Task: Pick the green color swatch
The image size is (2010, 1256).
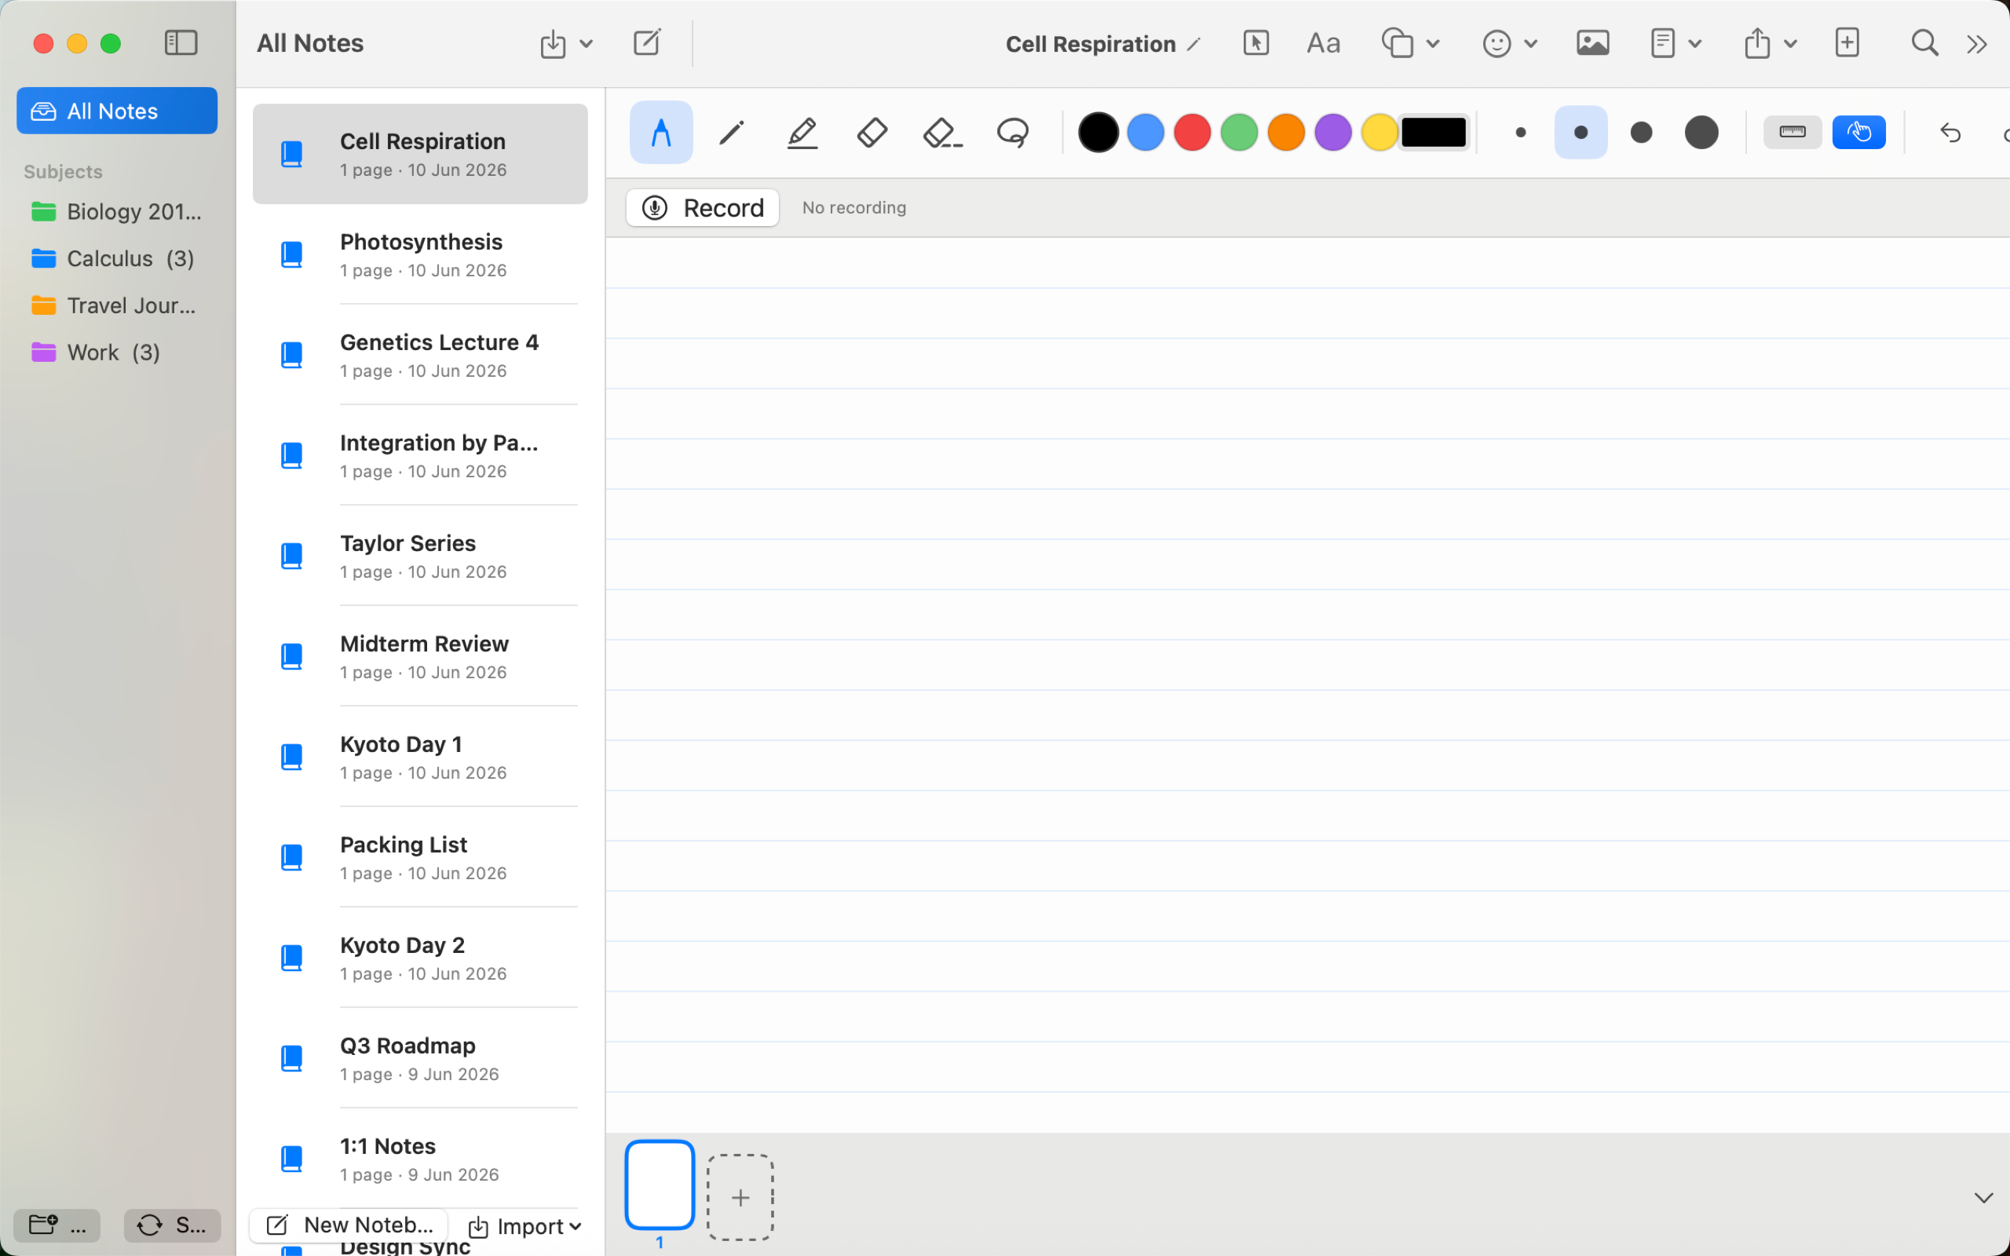Action: pyautogui.click(x=1239, y=132)
